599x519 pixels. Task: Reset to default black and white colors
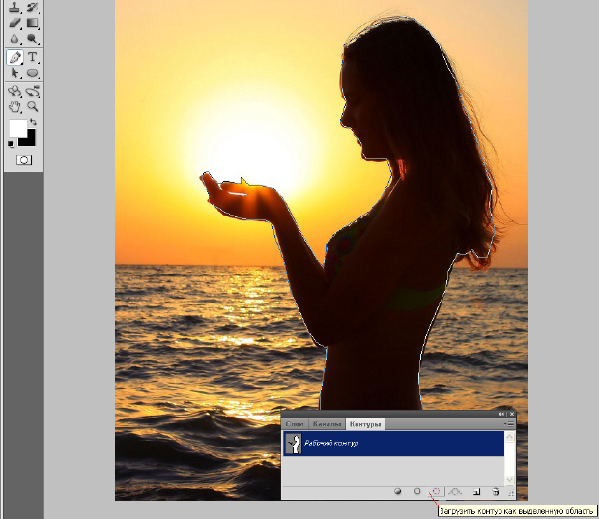click(12, 145)
